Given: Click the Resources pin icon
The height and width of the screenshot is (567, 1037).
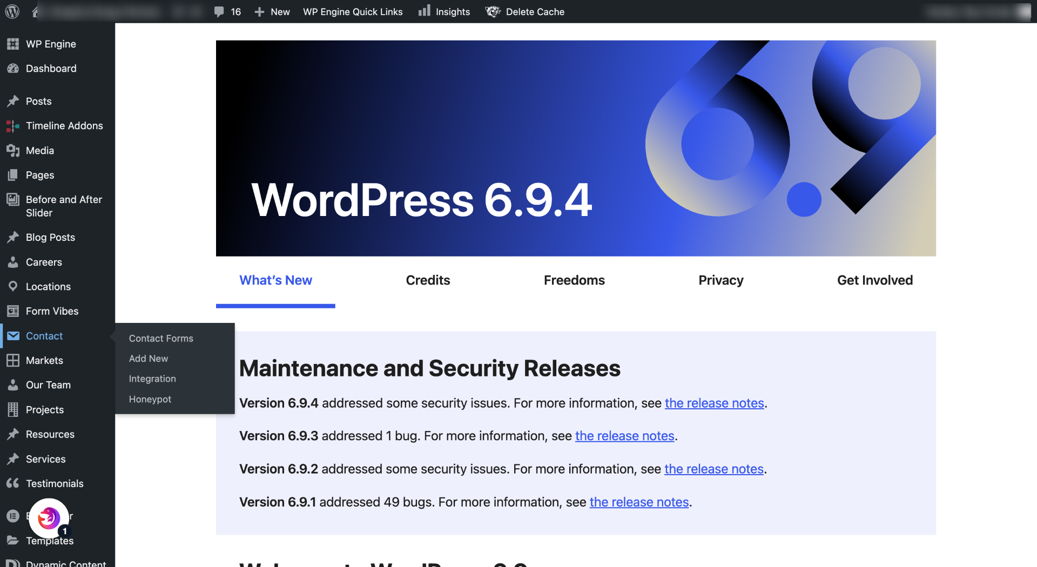Looking at the screenshot, I should [x=13, y=434].
